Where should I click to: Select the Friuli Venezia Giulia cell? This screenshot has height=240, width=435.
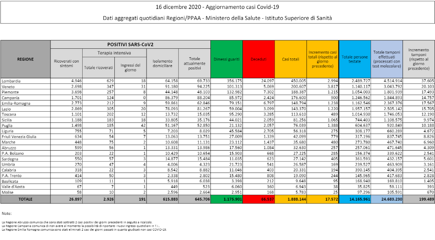tap(26, 136)
